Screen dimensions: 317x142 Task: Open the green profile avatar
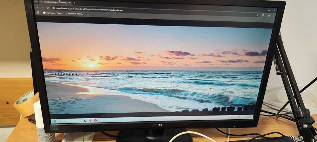click(269, 15)
